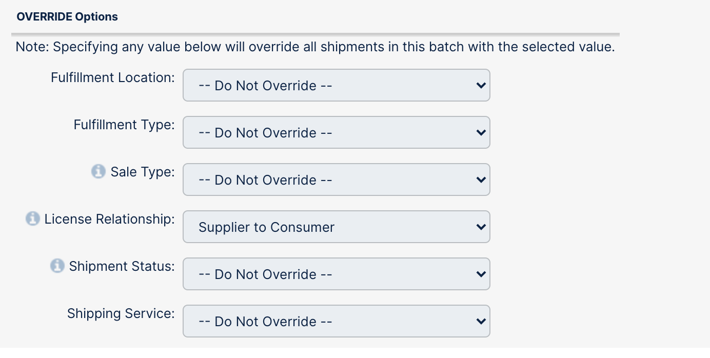Click the info icon next to Shipment Status
Viewport: 710px width, 358px height.
click(57, 266)
